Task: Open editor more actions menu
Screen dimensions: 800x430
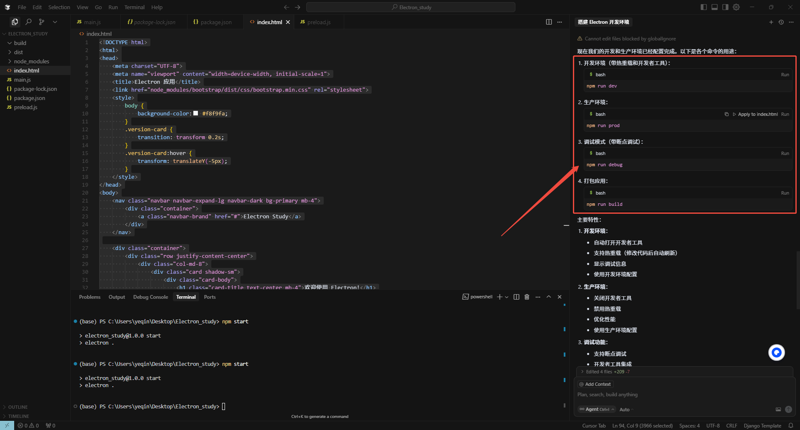Action: (x=560, y=22)
